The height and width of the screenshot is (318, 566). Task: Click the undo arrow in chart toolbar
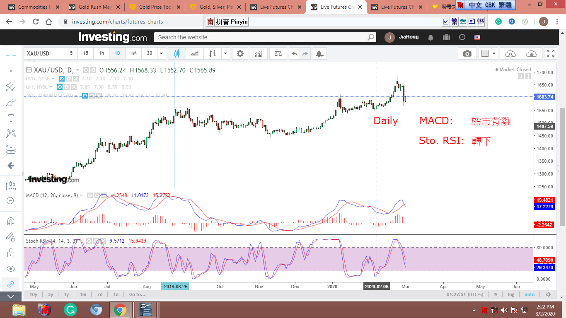(294, 53)
